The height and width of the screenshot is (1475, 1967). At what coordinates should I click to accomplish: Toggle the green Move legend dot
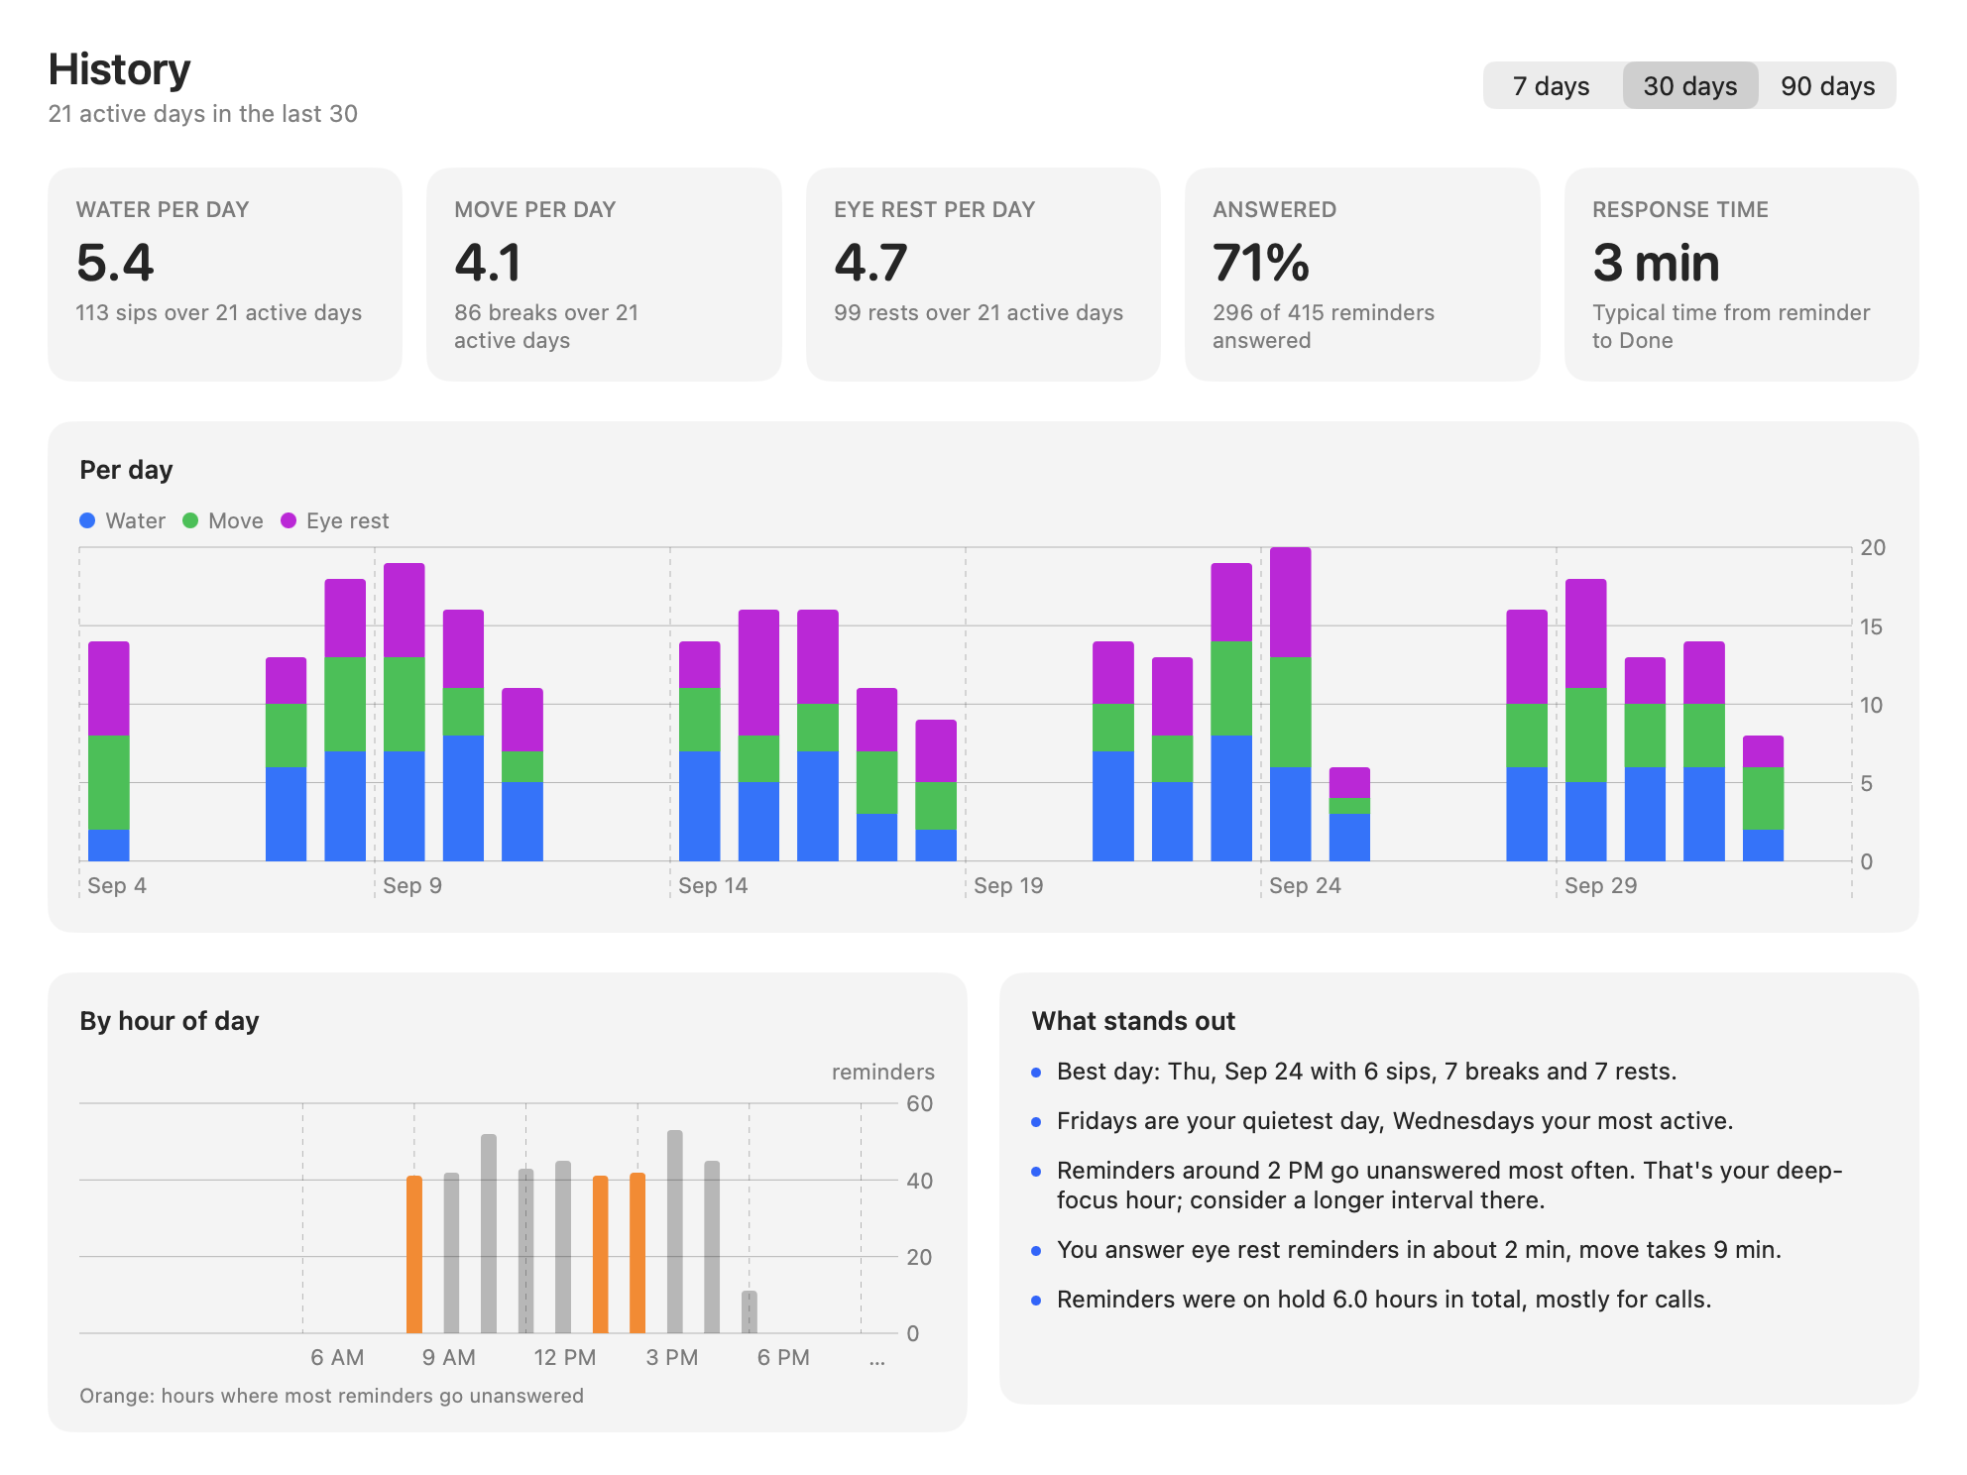pyautogui.click(x=190, y=520)
